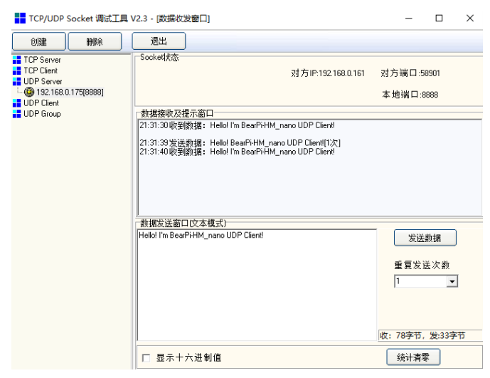
Task: Click the TCP Server tree icon
Action: (16, 60)
